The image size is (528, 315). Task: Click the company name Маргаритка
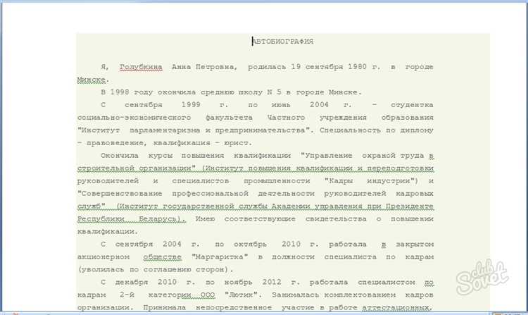[x=220, y=257]
